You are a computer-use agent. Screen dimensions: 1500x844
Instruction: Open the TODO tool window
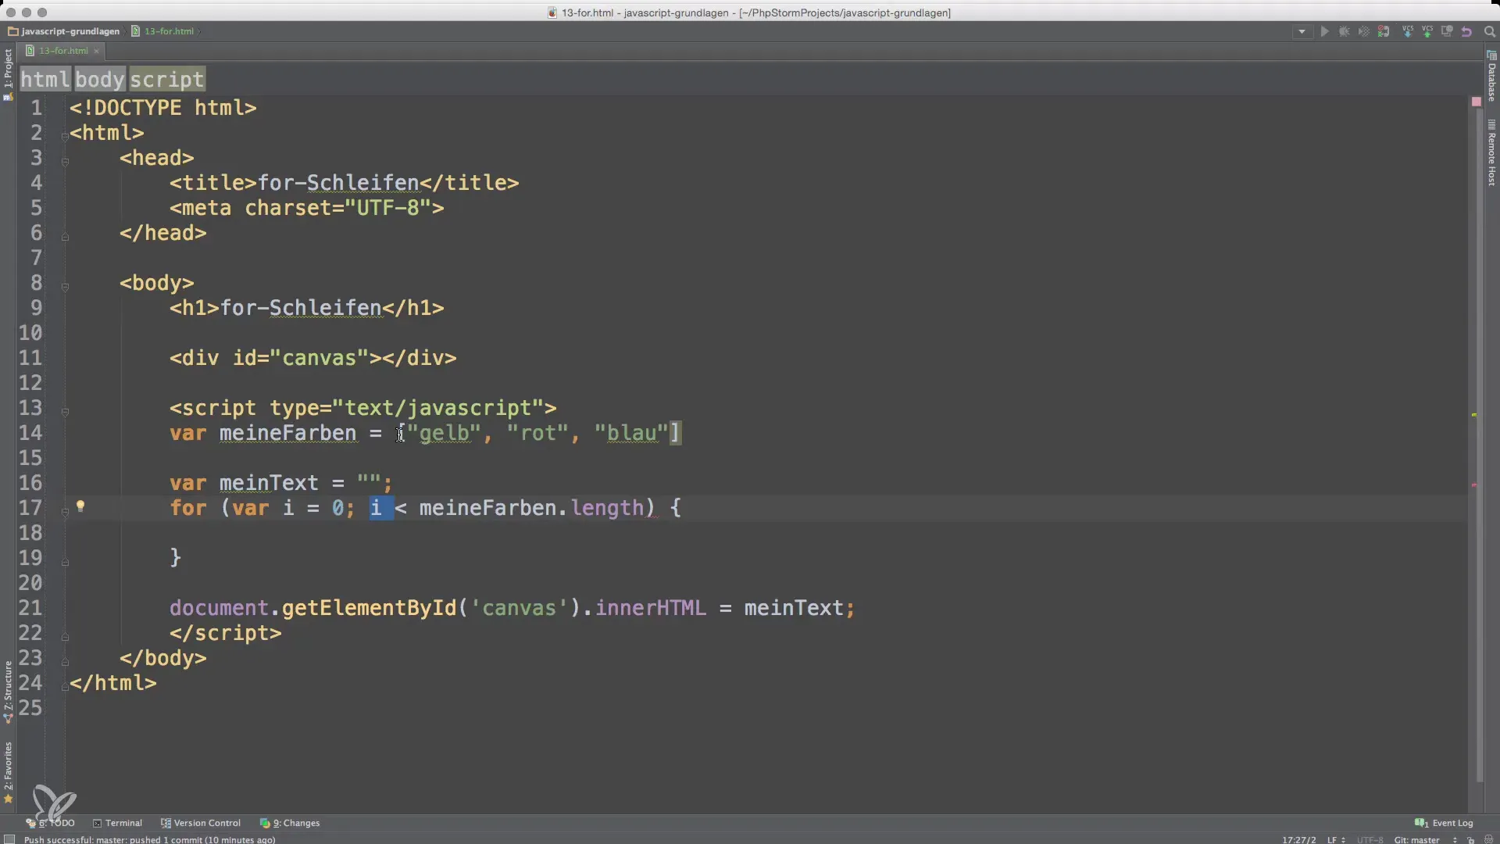point(50,823)
